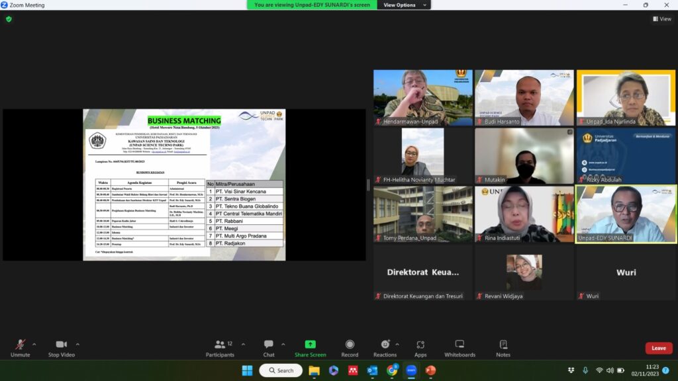Open Outlook from taskbar

point(372,370)
